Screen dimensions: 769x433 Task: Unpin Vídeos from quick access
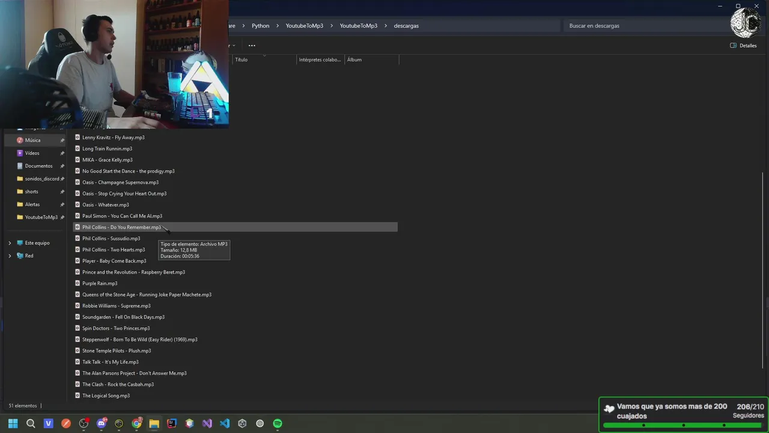point(62,153)
